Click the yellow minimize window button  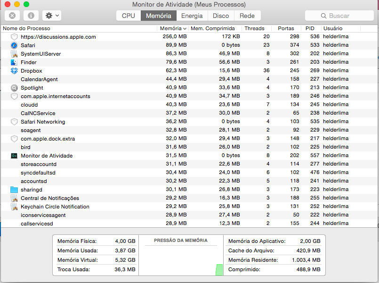click(17, 4)
